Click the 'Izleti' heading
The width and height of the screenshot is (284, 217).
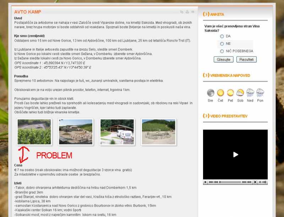point(18,183)
